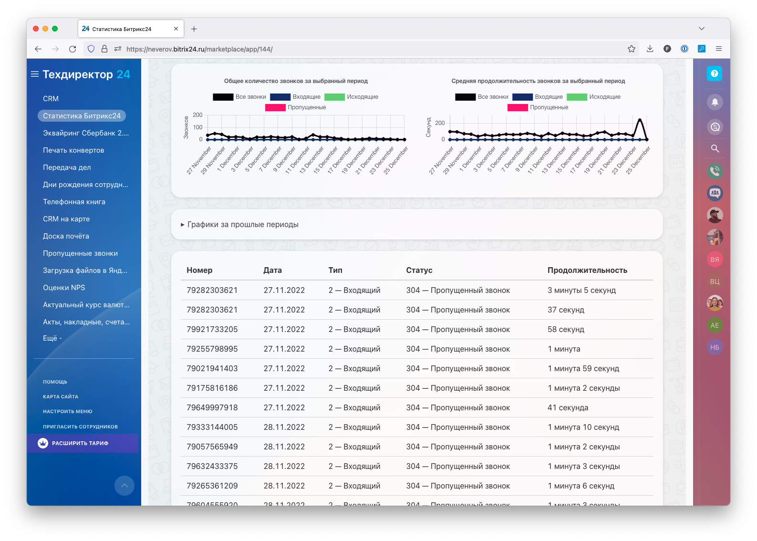Open the search magnifier in right panel
This screenshot has height=541, width=757.
(715, 148)
